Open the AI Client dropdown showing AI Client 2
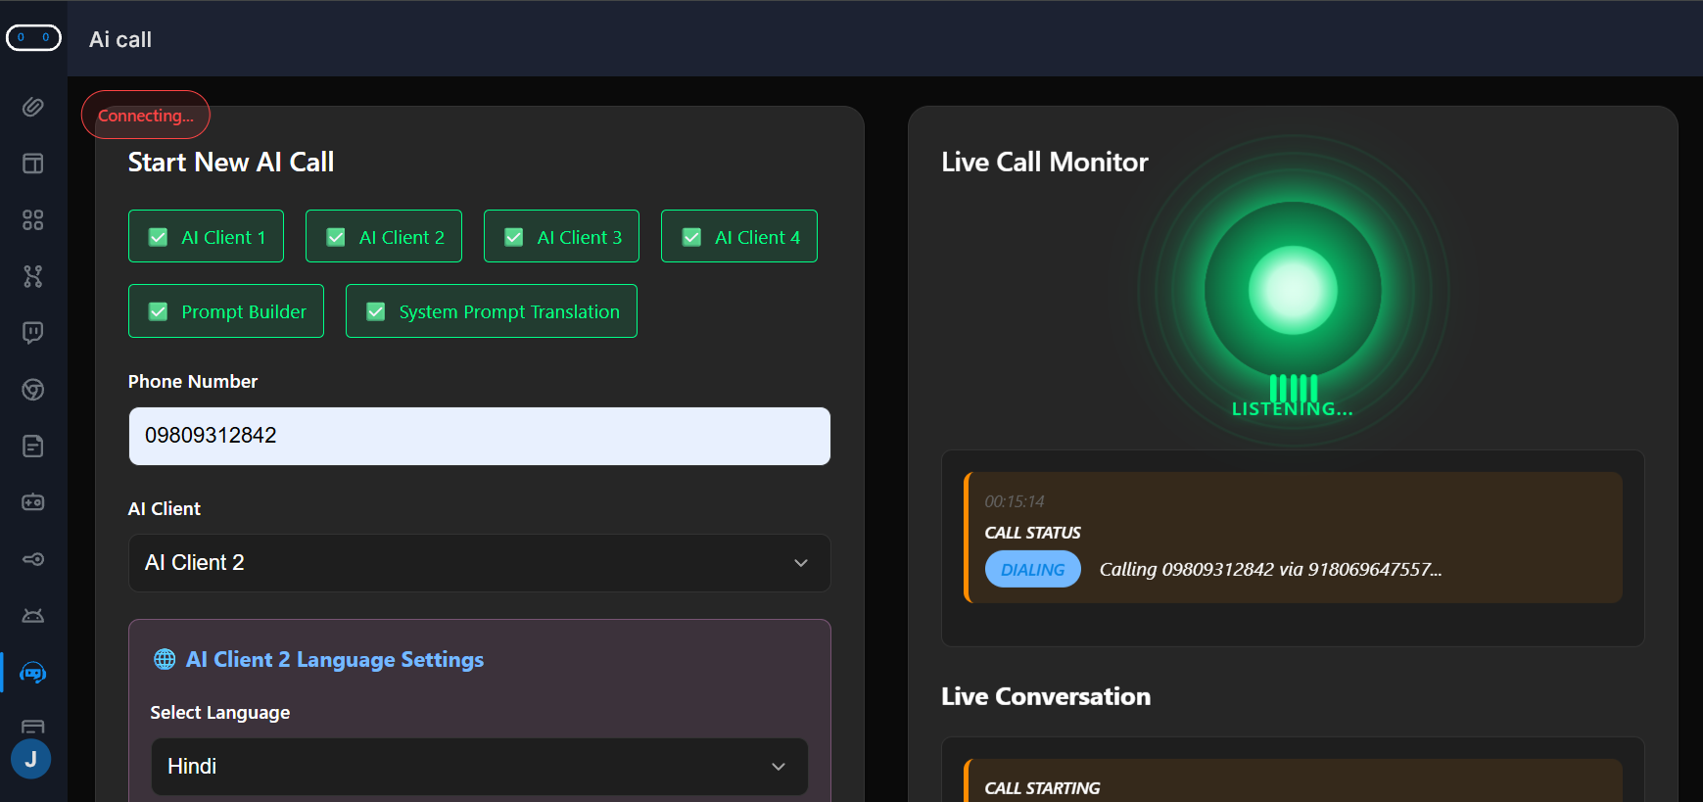The image size is (1703, 802). (480, 563)
